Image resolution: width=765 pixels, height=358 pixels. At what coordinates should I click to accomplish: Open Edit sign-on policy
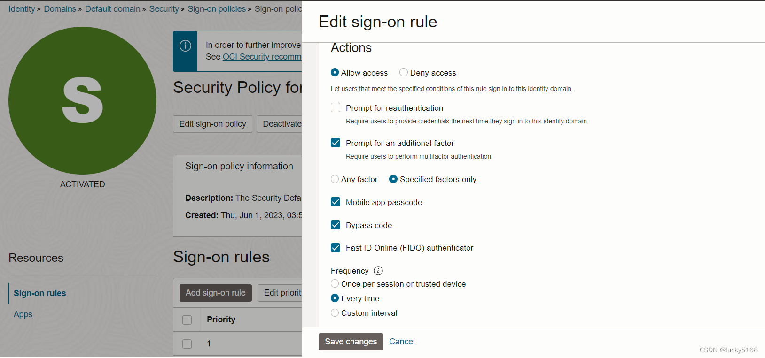[212, 124]
